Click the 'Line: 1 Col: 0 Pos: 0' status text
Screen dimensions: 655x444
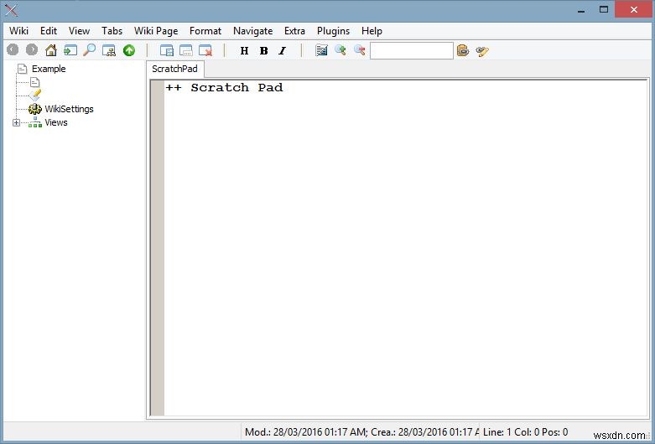point(525,432)
